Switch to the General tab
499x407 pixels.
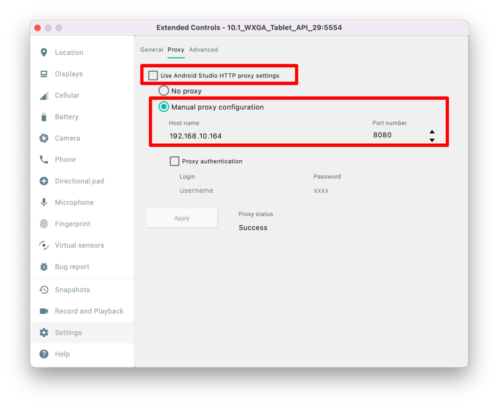151,49
